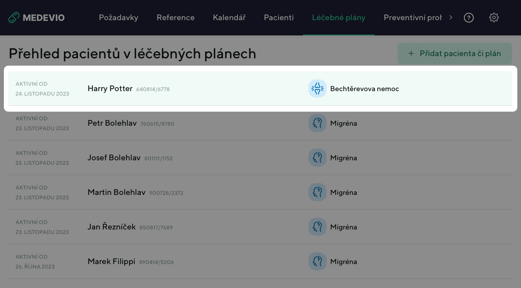The width and height of the screenshot is (521, 288).
Task: Expand more navigation tabs with the chevron
Action: (x=451, y=17)
